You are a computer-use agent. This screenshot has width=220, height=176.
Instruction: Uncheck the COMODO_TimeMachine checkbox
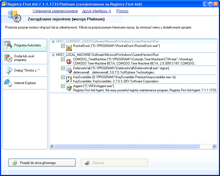point(63,60)
